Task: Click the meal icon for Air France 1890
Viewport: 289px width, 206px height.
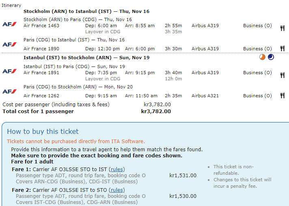Action: tap(282, 49)
